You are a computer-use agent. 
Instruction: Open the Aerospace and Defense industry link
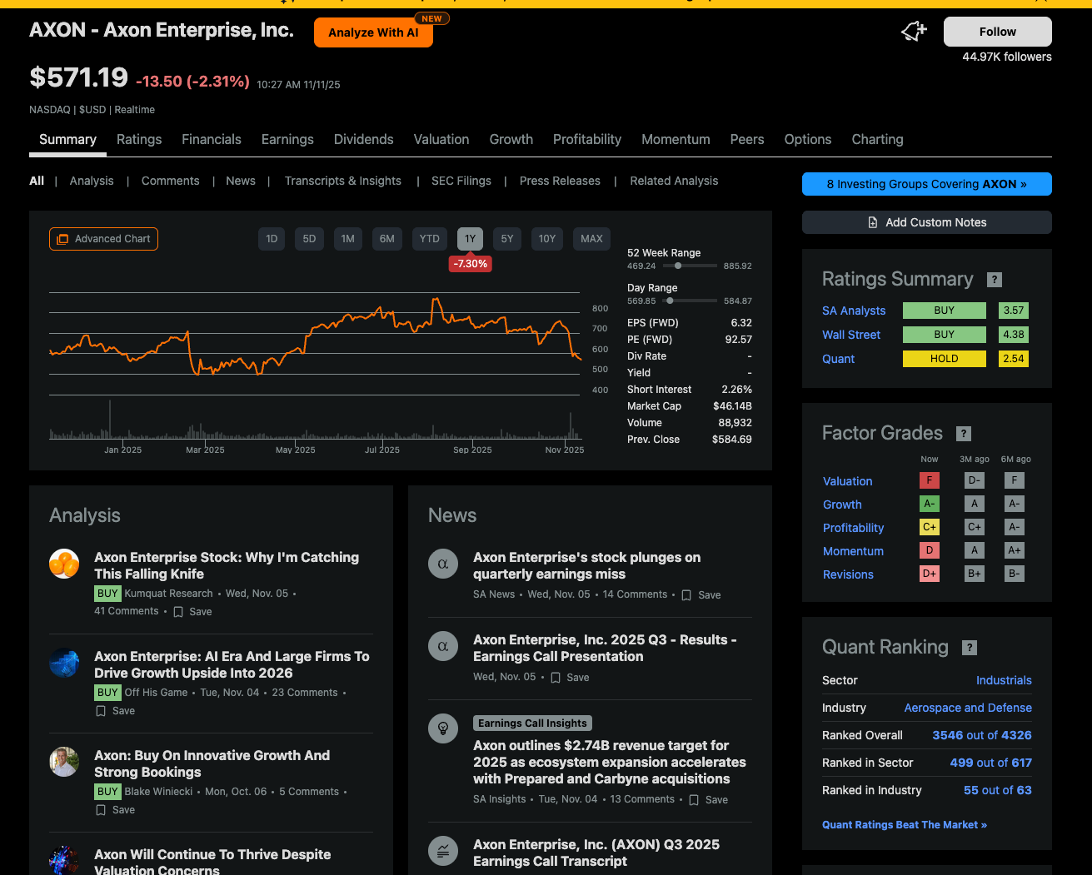coord(968,708)
